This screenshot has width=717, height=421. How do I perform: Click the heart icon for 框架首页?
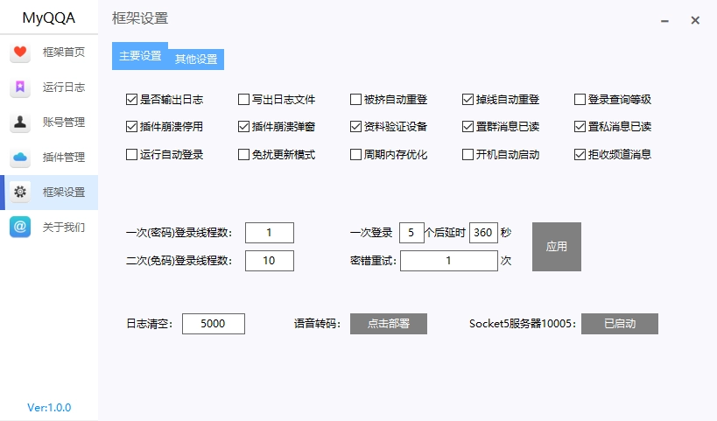[21, 53]
